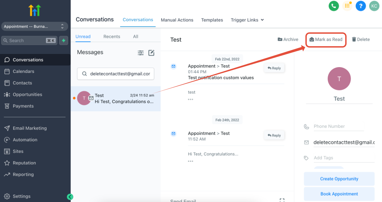Switch to the Manual Actions tab
This screenshot has height=202, width=382.
(x=177, y=20)
